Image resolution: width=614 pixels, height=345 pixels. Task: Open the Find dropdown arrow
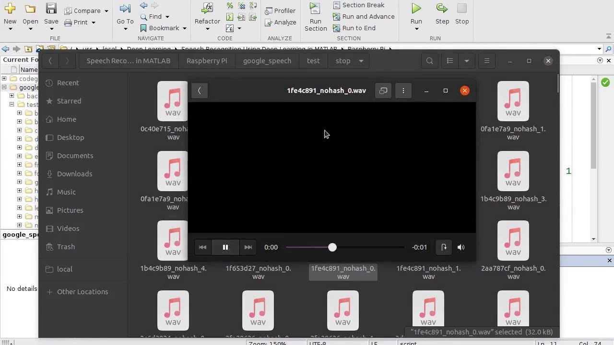click(167, 17)
